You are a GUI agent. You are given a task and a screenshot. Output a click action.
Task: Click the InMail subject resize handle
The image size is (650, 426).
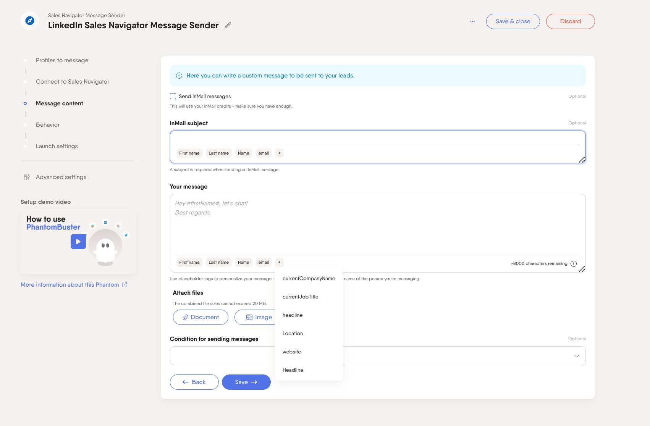click(x=582, y=160)
